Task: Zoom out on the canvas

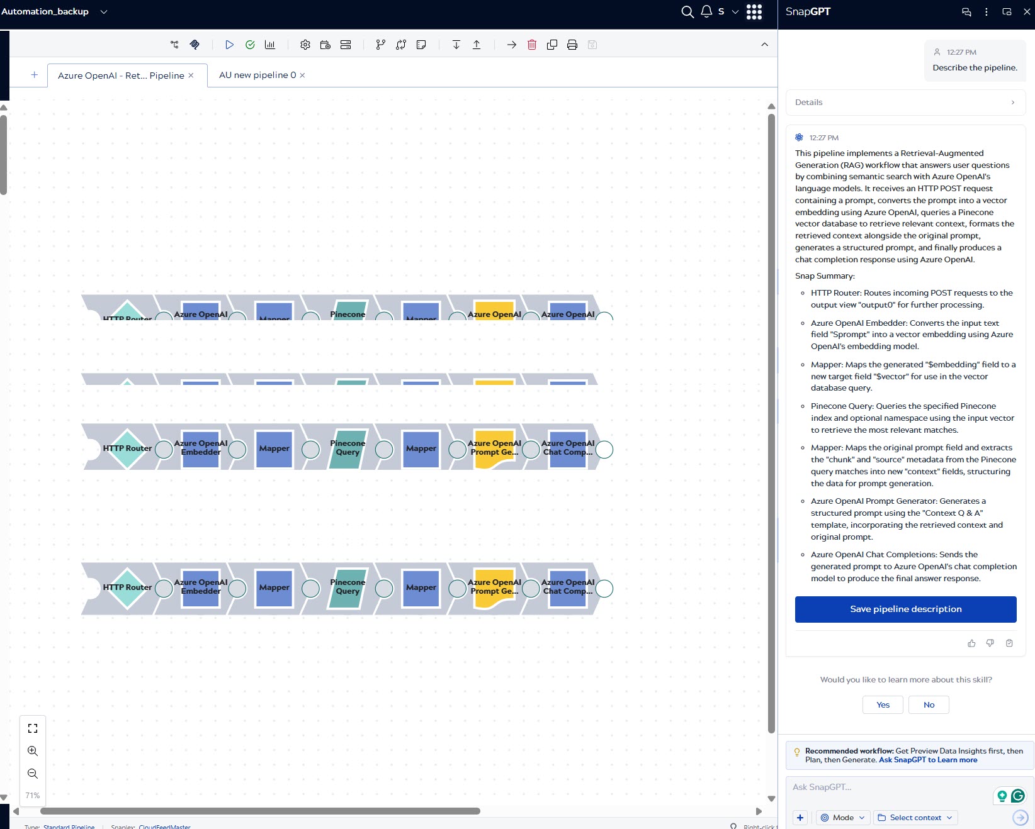Action: point(33,774)
